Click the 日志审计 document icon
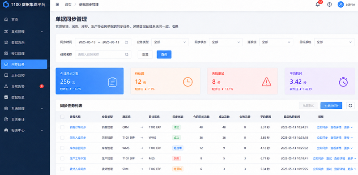Screen dimensions: 358x175 [x=6, y=119]
